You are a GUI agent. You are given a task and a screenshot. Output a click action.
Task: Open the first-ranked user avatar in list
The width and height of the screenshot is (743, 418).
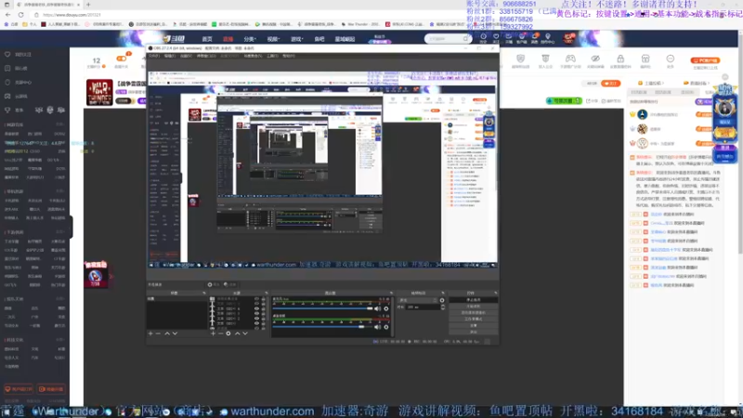tap(642, 114)
